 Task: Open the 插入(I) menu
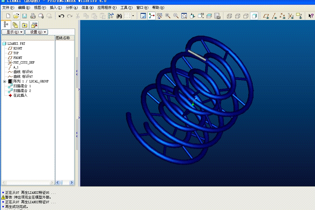click(56, 8)
